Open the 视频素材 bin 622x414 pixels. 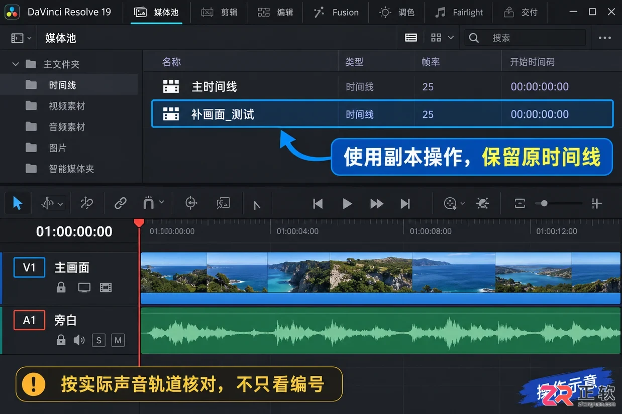tap(67, 106)
